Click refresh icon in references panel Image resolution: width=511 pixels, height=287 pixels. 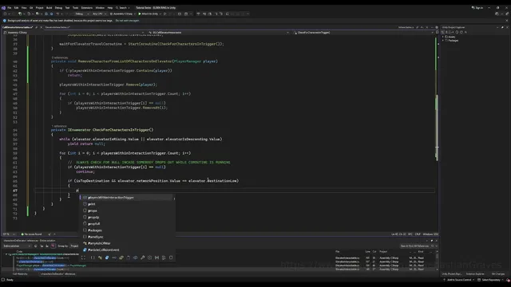click(x=35, y=246)
